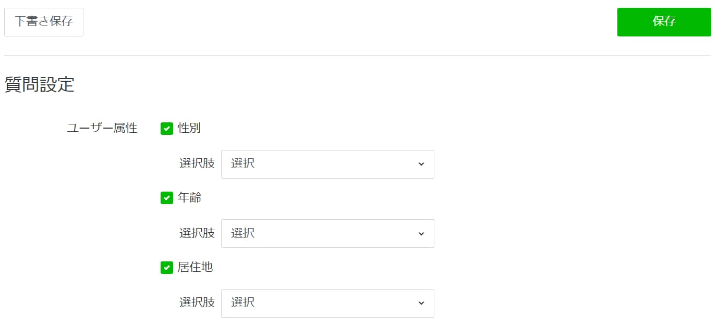Click the ユーザー属性 field label
718x327 pixels.
102,128
